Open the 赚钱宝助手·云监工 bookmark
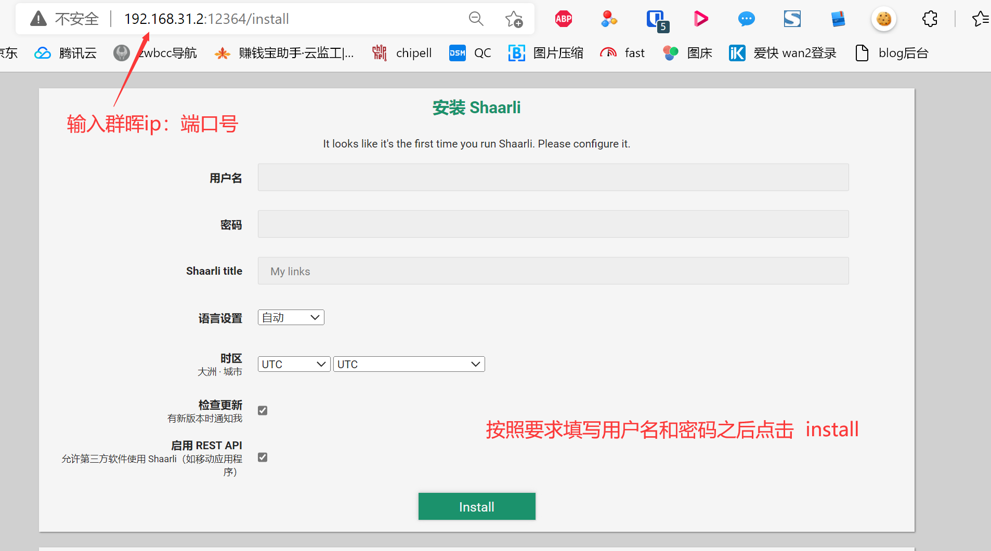Image resolution: width=991 pixels, height=551 pixels. click(x=284, y=53)
